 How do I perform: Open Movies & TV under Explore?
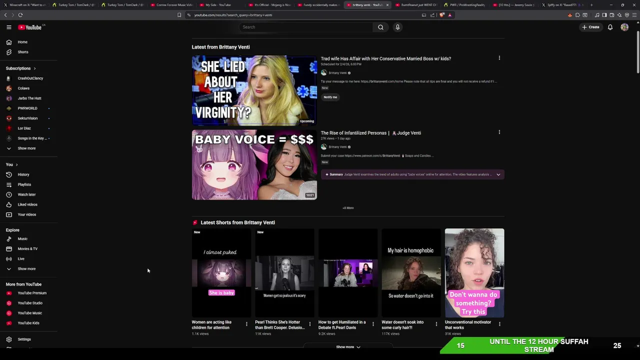point(28,249)
